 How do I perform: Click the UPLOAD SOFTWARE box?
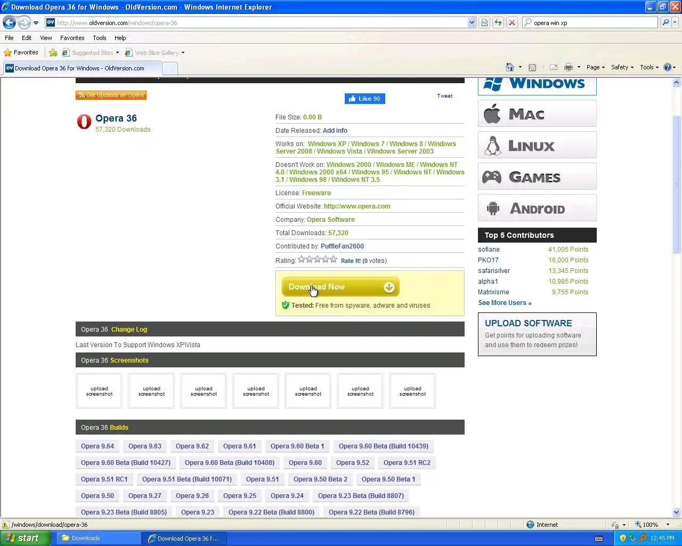[x=537, y=334]
